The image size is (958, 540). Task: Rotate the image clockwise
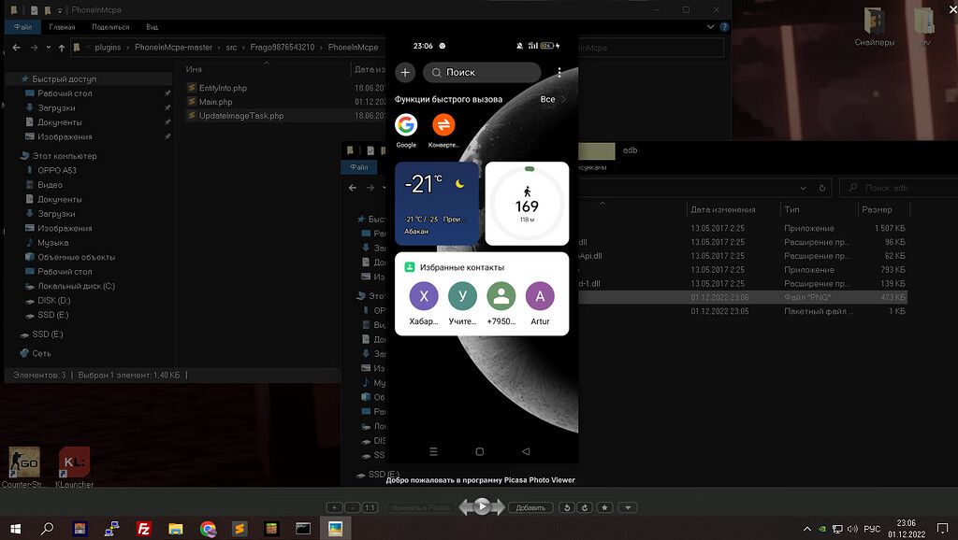coord(586,507)
